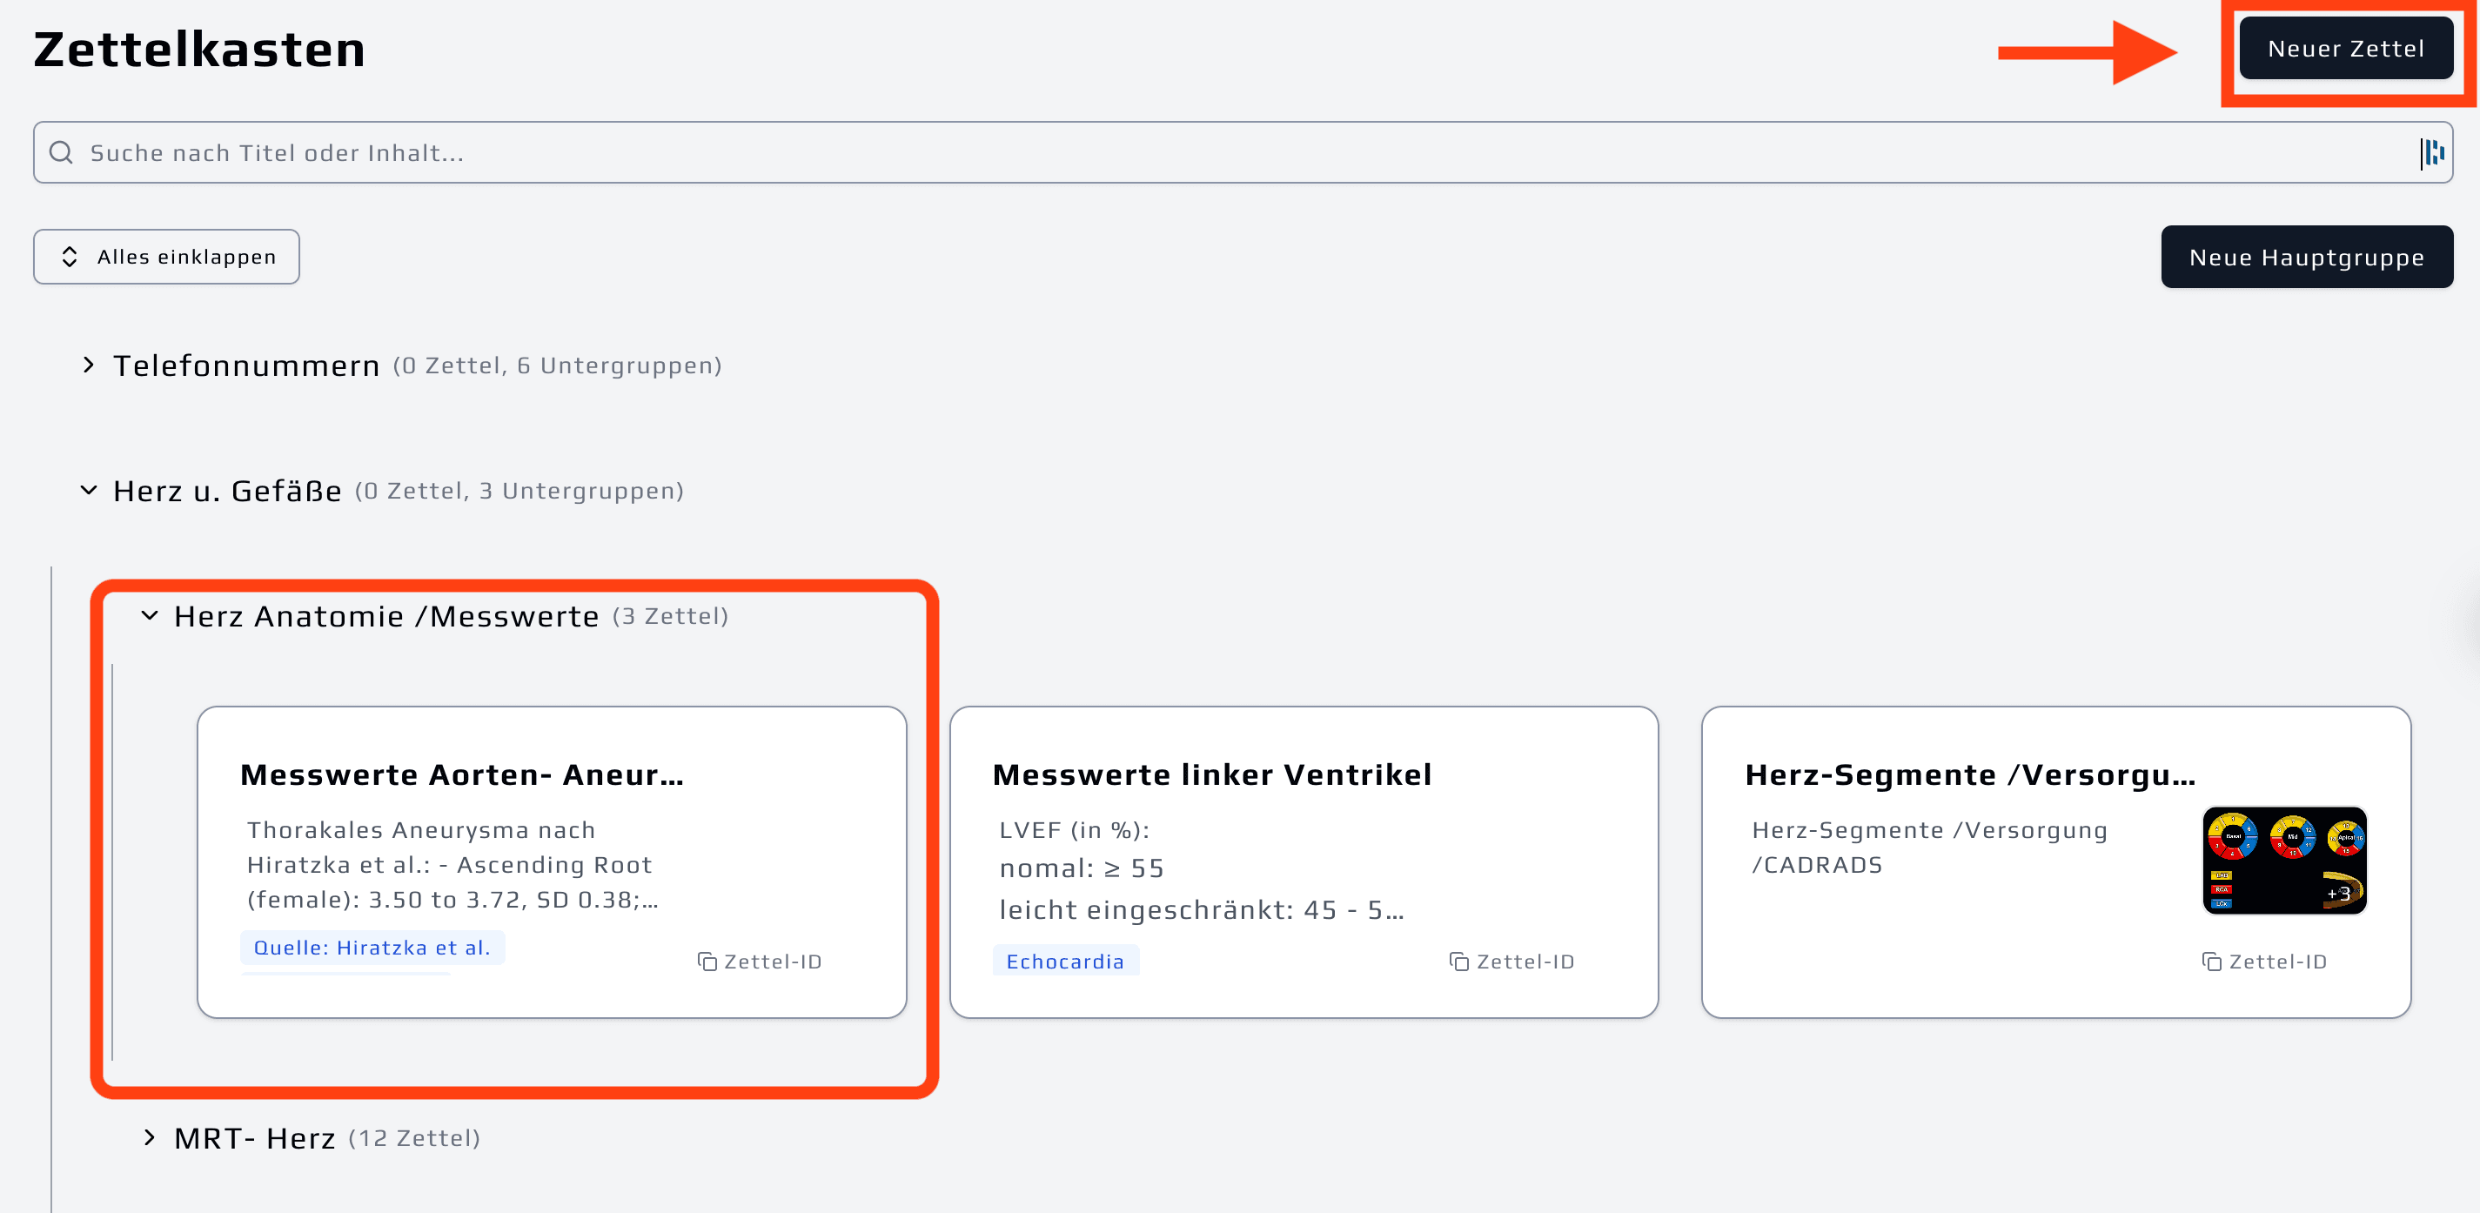2480x1213 pixels.
Task: Click the bars icon at search field end
Action: pyautogui.click(x=2432, y=152)
